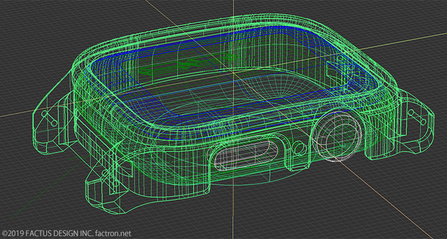Select the oblong side button wireframe
The image size is (447, 239).
[x=241, y=160]
